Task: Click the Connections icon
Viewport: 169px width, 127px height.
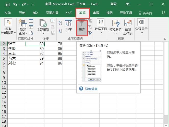Action: click(53, 21)
